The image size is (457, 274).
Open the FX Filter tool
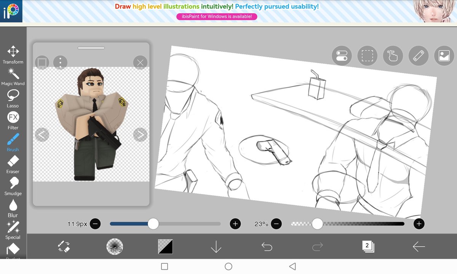pyautogui.click(x=13, y=121)
